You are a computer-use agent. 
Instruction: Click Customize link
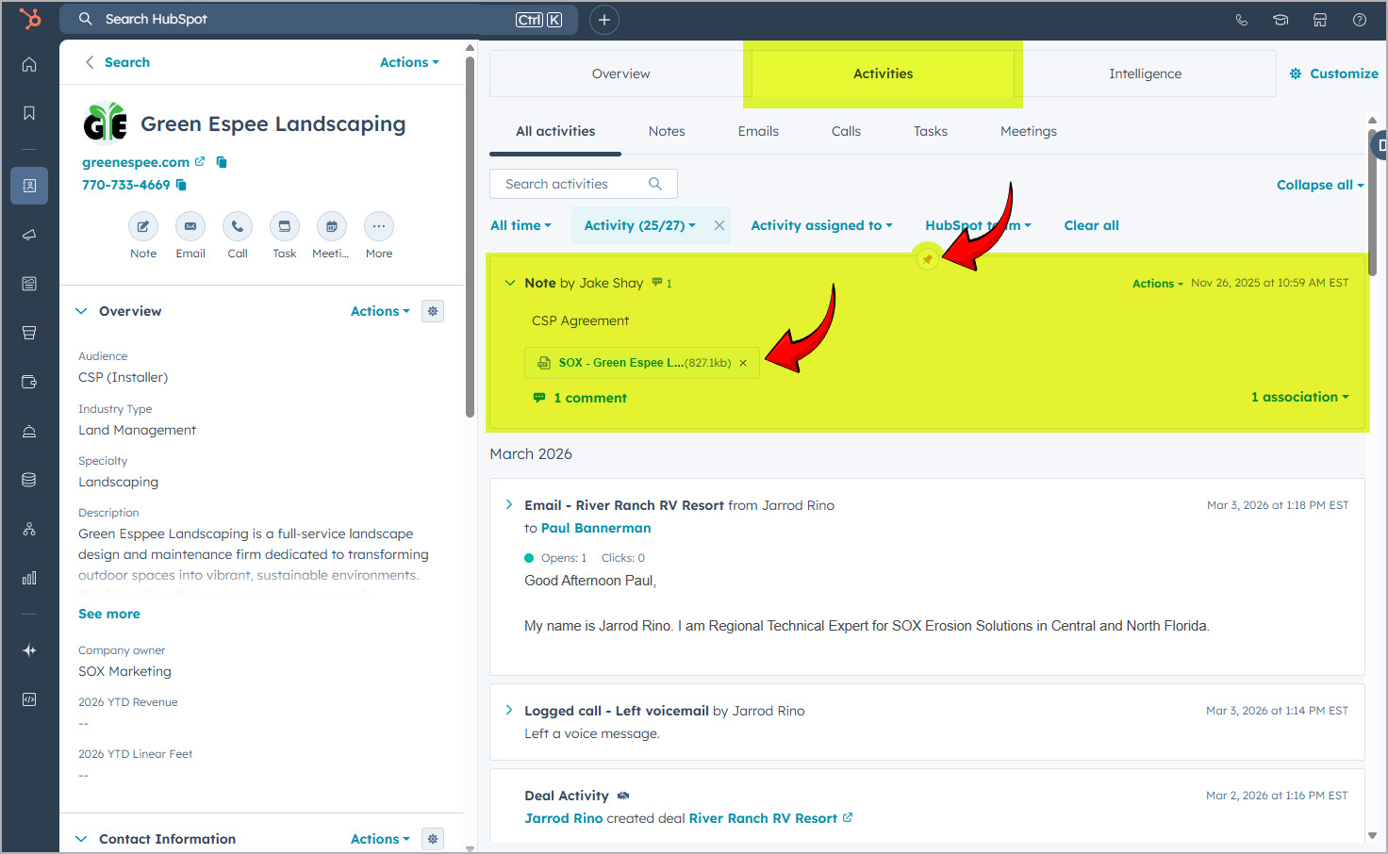pyautogui.click(x=1333, y=74)
